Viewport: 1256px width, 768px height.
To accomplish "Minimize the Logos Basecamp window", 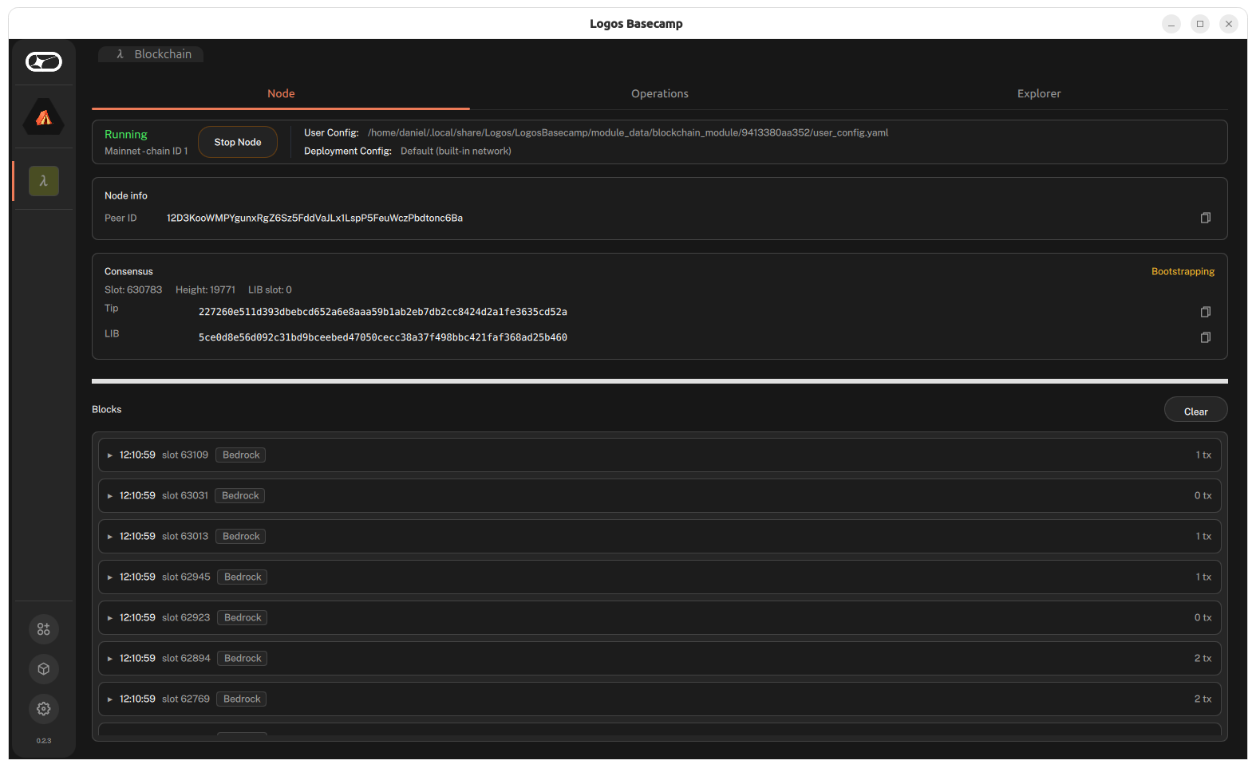I will [x=1171, y=24].
